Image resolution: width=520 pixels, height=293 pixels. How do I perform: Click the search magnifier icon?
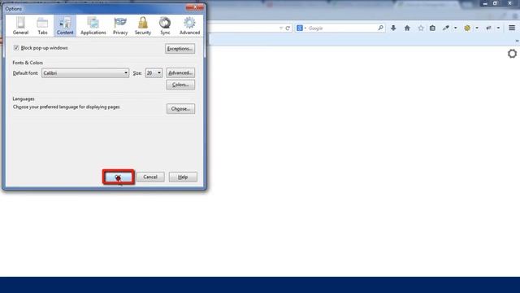point(380,28)
